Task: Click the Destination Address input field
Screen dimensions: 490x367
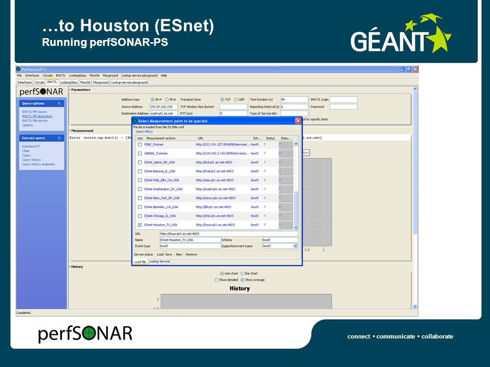Action: click(x=164, y=113)
